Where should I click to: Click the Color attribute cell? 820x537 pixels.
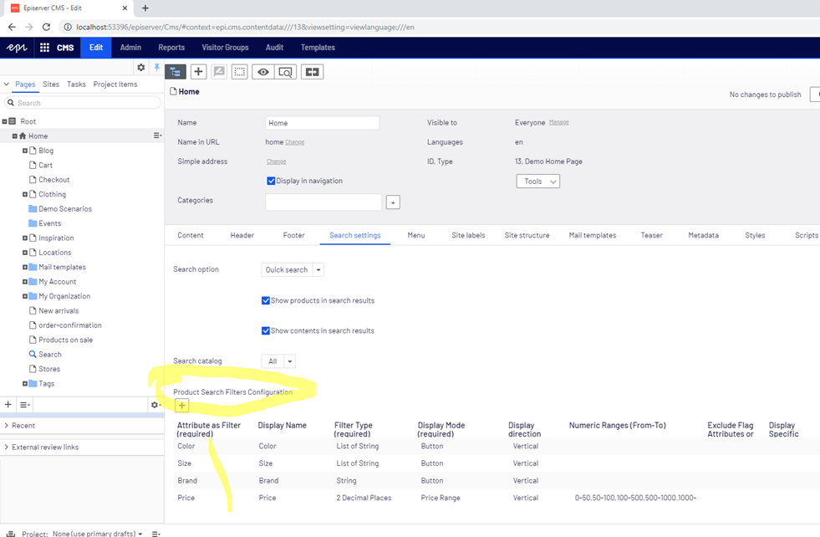[186, 446]
